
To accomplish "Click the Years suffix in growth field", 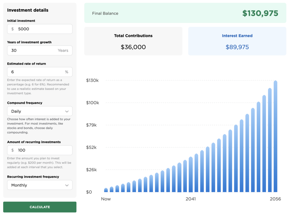I will 63,50.
